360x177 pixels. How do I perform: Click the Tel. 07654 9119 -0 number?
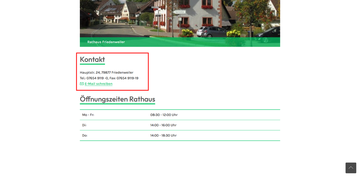click(x=94, y=78)
